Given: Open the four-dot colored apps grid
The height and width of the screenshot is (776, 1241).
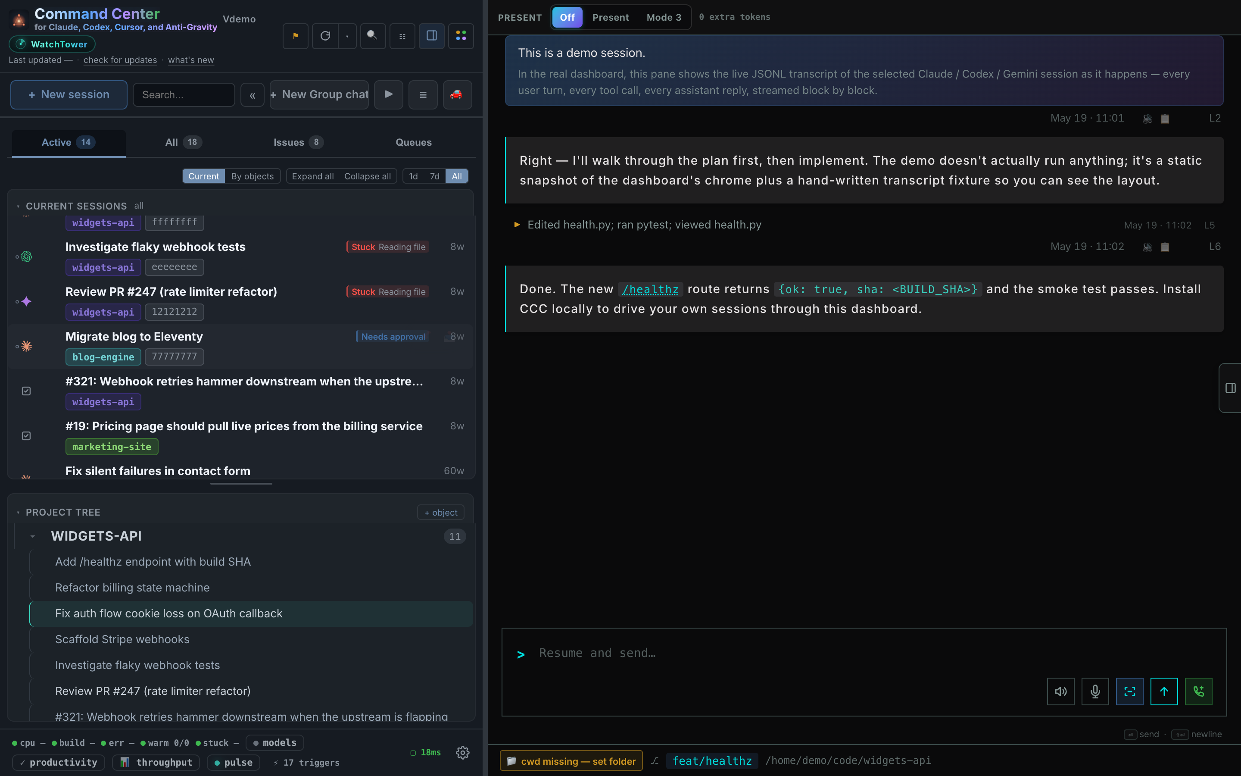Looking at the screenshot, I should click(461, 36).
